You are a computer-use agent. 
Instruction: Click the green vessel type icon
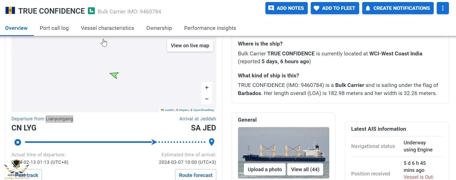coord(91,11)
